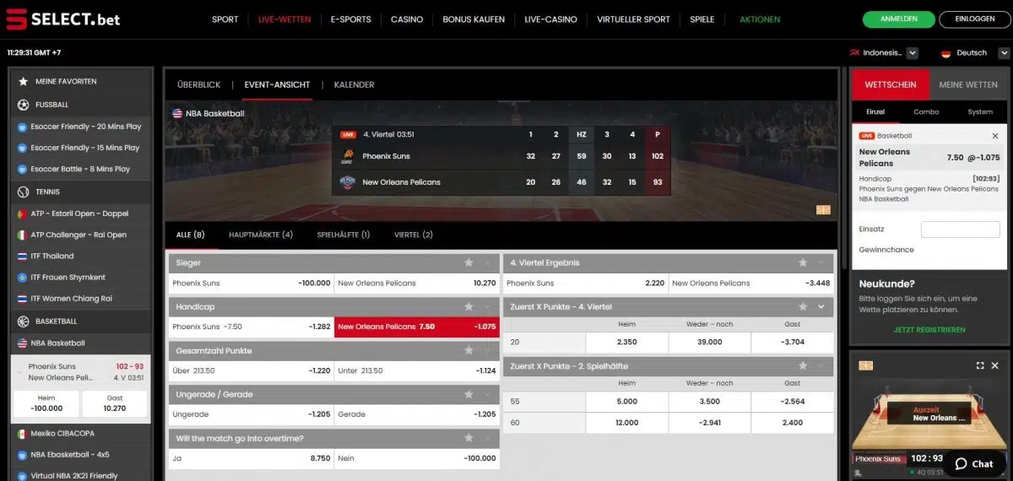Click sidebar Gast odds 10.270
The width and height of the screenshot is (1013, 481).
(x=115, y=403)
